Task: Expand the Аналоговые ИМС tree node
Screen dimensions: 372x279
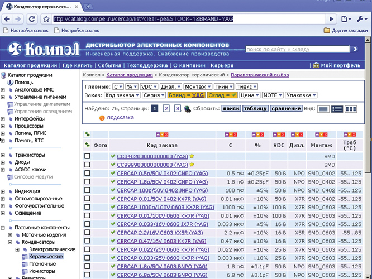Action: point(3,90)
